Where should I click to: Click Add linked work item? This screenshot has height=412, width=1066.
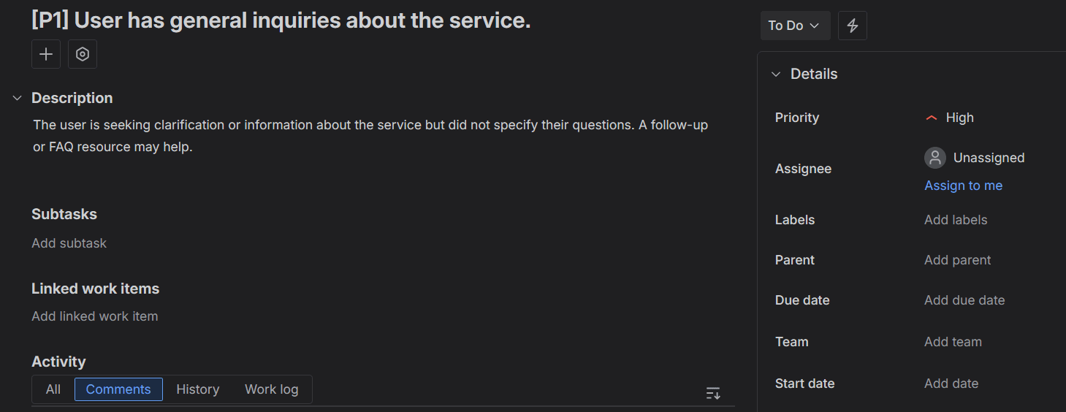pyautogui.click(x=94, y=316)
